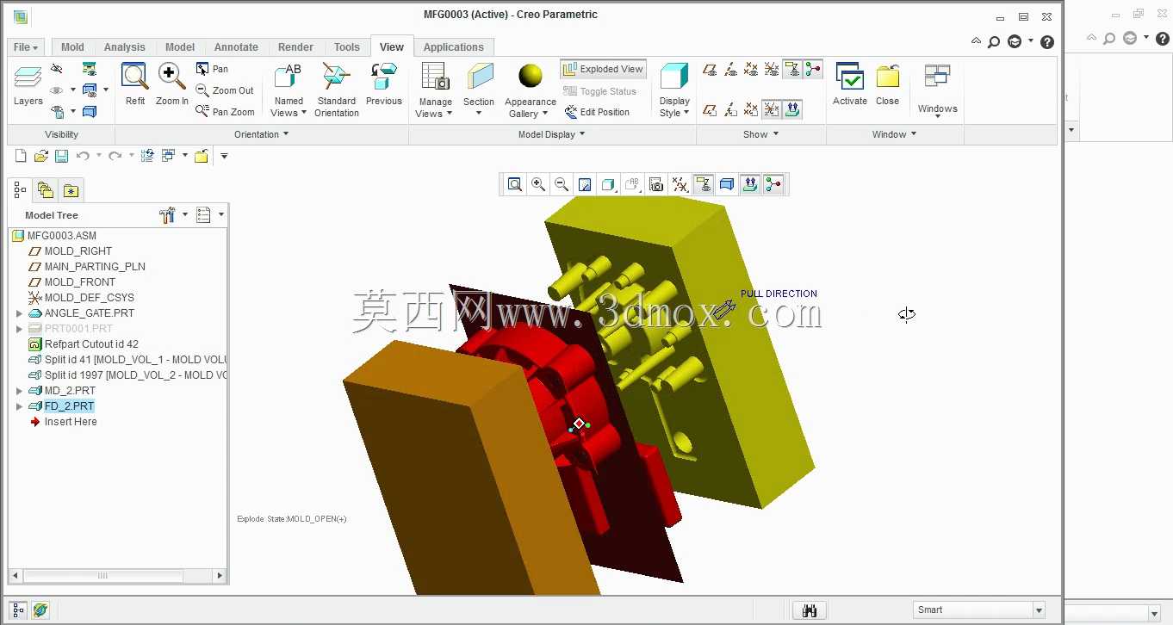This screenshot has width=1173, height=625.
Task: Click the Zoom In ribbon icon
Action: 172,85
